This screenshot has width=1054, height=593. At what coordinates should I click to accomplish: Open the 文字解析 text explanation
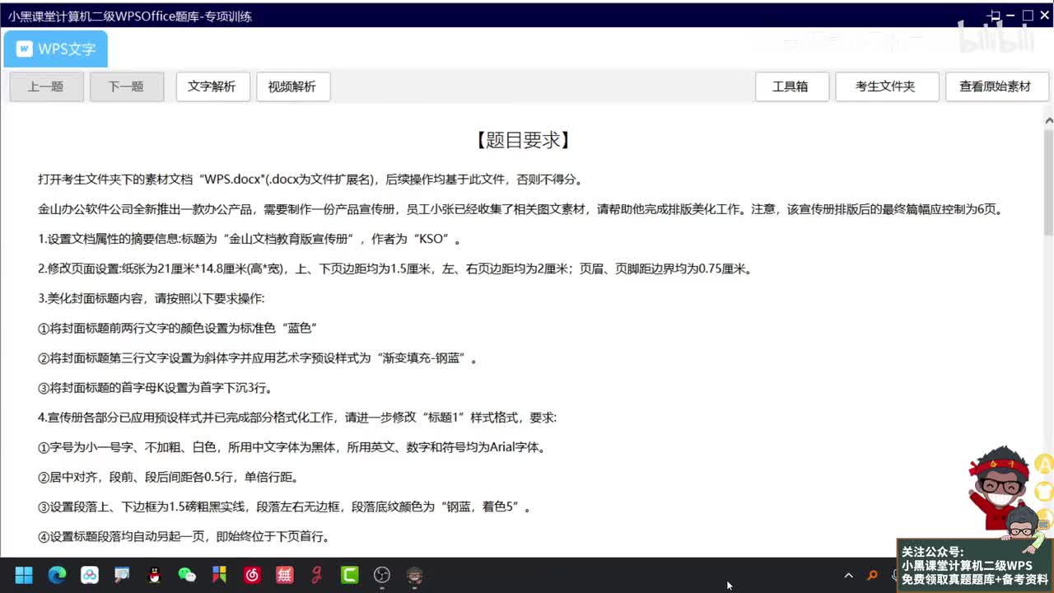tap(212, 86)
